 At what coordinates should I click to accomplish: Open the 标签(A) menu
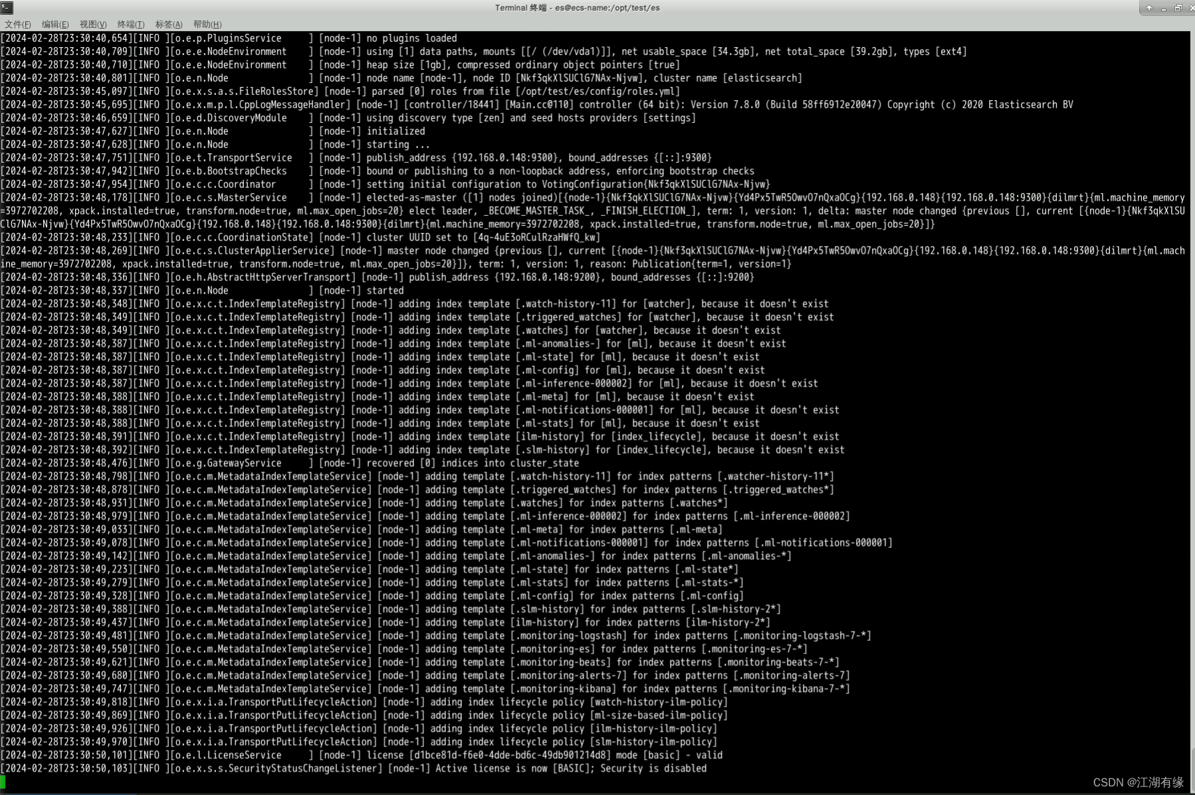[x=169, y=25]
